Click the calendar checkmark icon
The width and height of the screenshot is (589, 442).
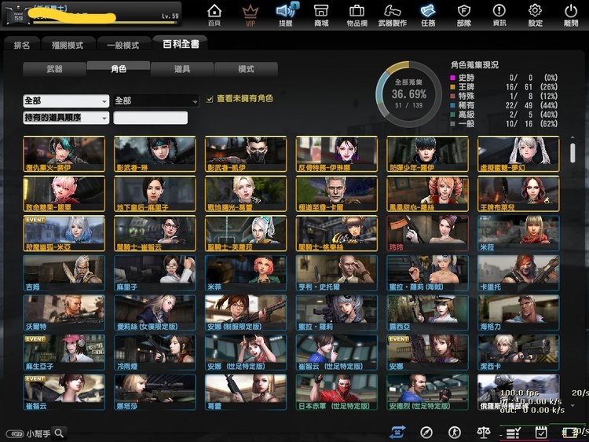(x=541, y=433)
